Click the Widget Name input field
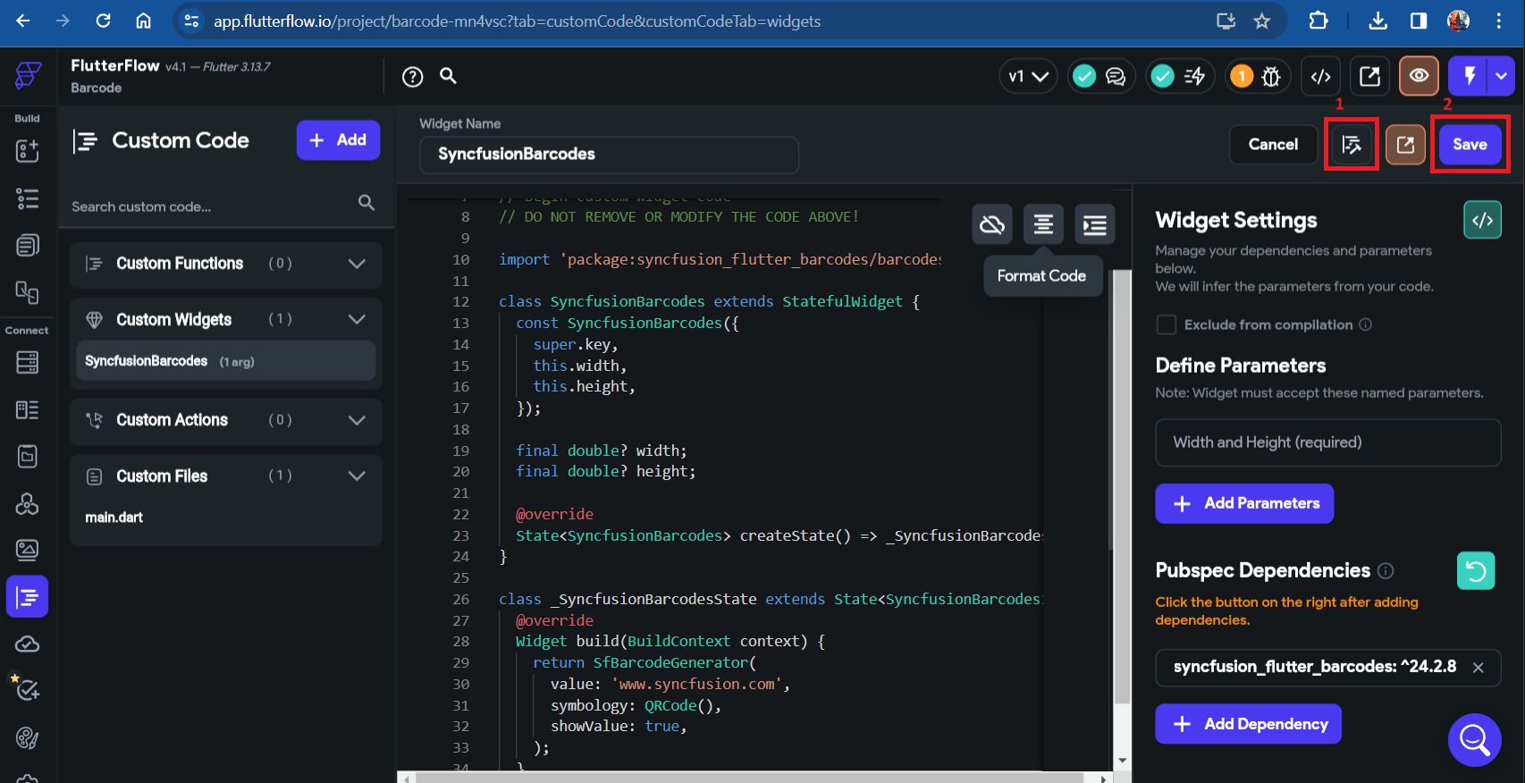 click(x=609, y=155)
